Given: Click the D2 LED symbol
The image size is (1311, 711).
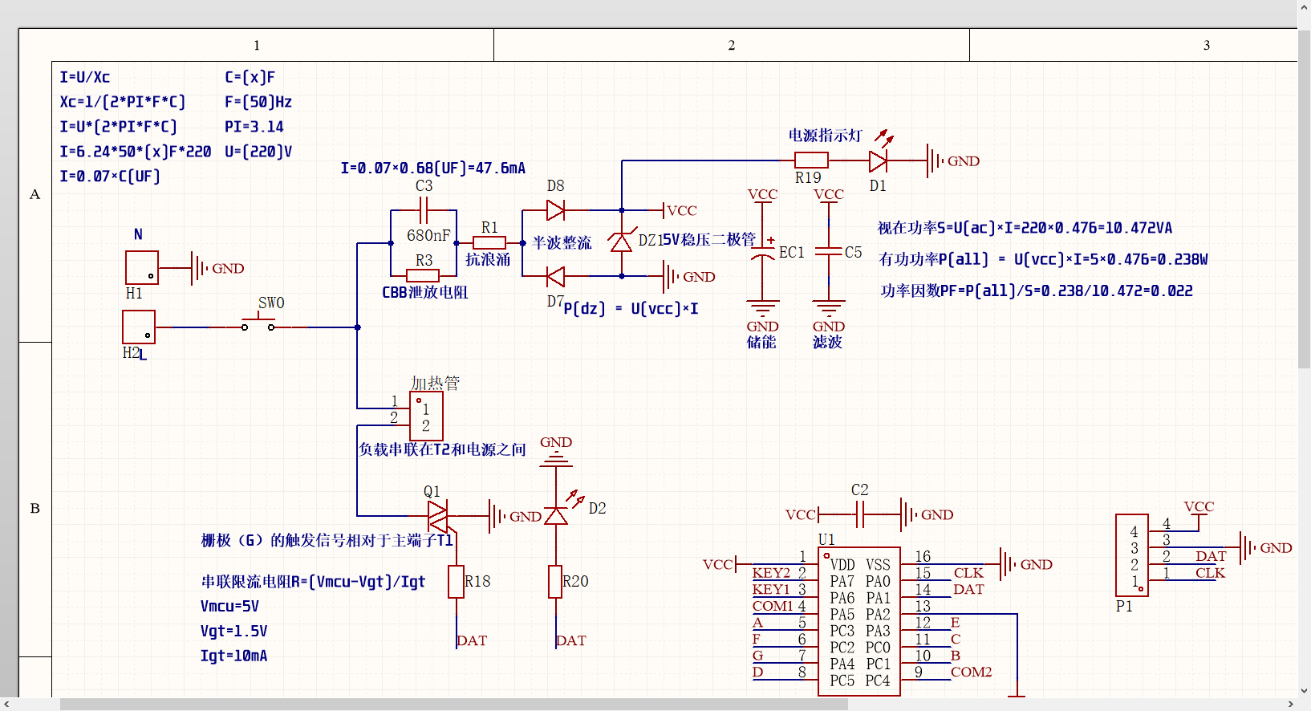Looking at the screenshot, I should coord(556,516).
